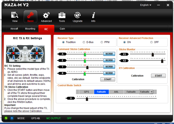Close the NAZA-M V2 window
174x124 pixels.
click(x=168, y=5)
